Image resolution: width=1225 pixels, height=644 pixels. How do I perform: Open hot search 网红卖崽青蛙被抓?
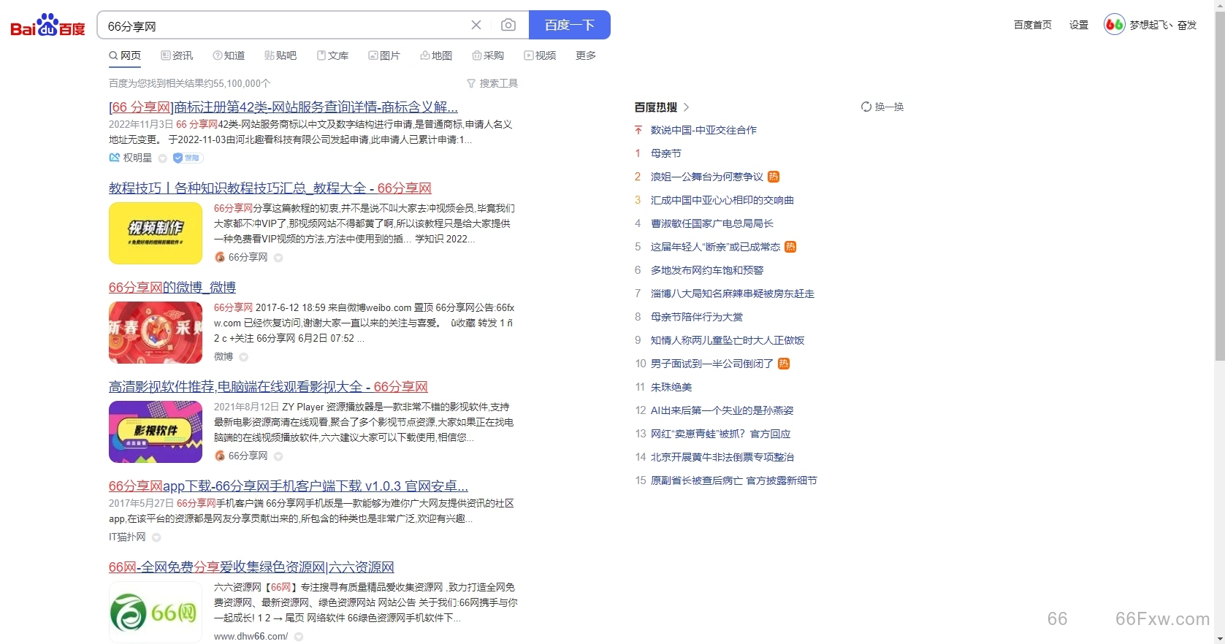coord(721,434)
